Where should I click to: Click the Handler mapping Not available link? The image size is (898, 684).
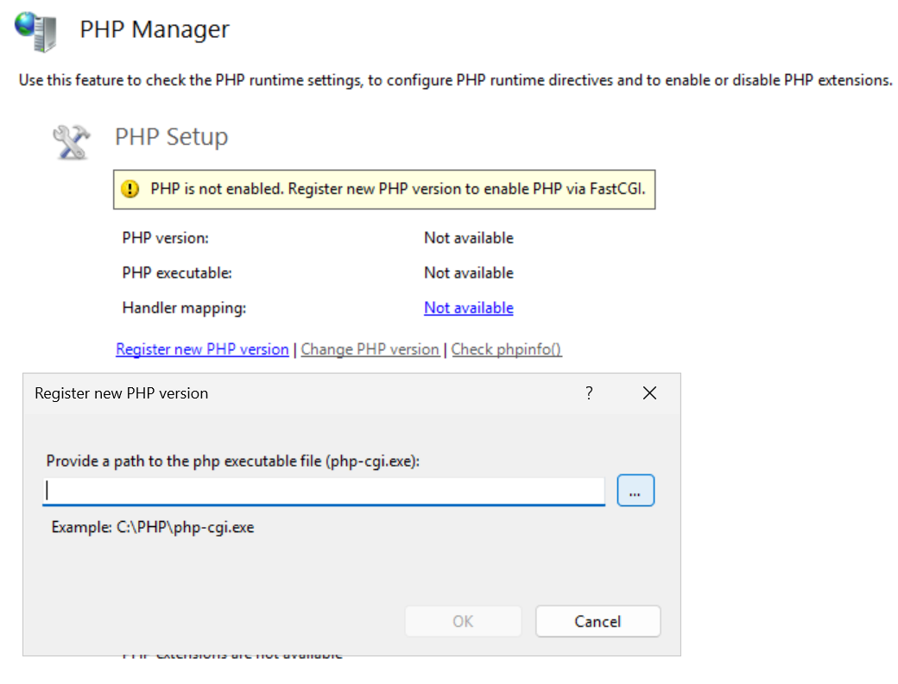point(469,308)
